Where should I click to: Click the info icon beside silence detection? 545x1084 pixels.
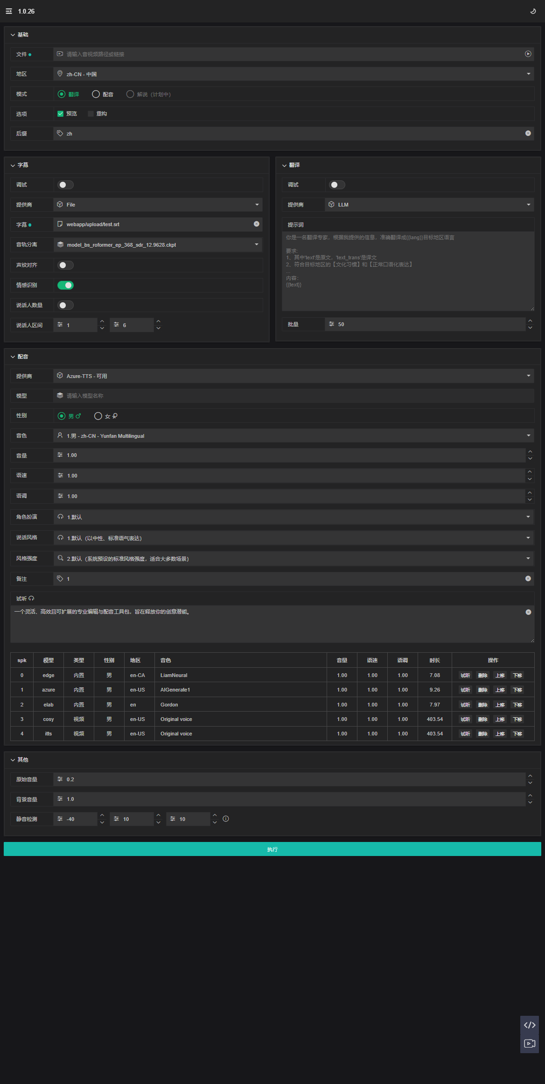(x=226, y=819)
